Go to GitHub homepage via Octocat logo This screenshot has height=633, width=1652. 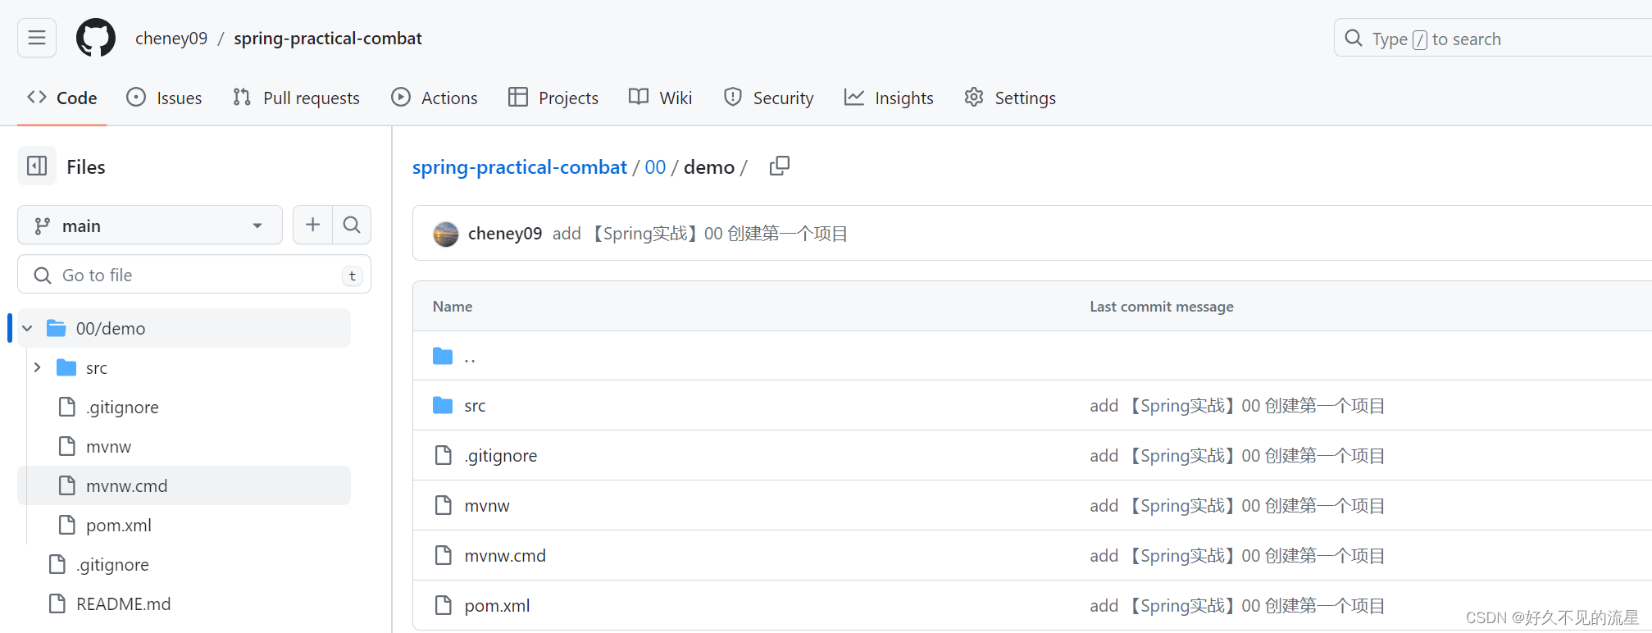click(96, 38)
